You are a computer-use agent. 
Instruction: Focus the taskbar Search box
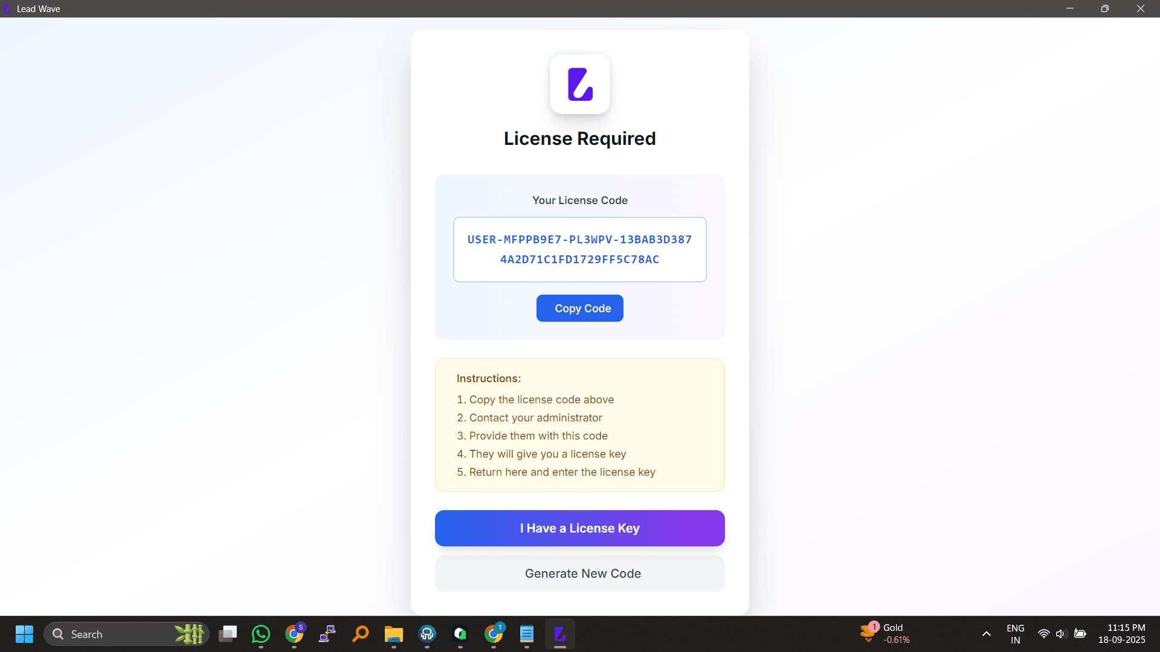tap(127, 634)
